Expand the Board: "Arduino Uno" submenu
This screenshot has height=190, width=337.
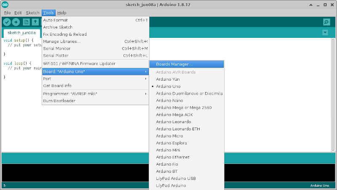tap(95, 71)
